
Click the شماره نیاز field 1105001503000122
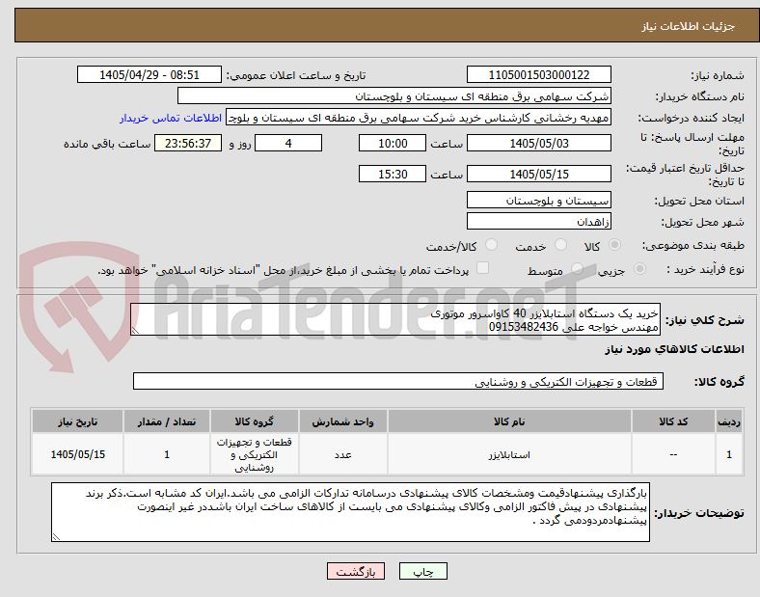pyautogui.click(x=538, y=74)
